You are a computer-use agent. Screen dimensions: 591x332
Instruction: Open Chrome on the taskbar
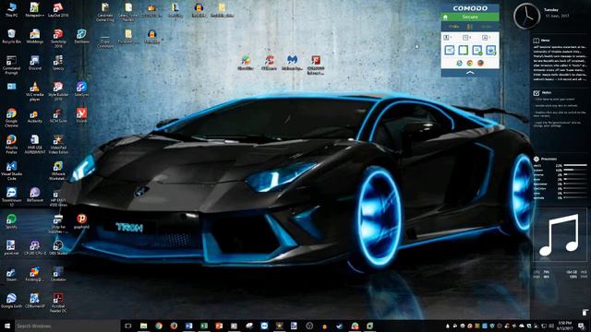tap(159, 326)
